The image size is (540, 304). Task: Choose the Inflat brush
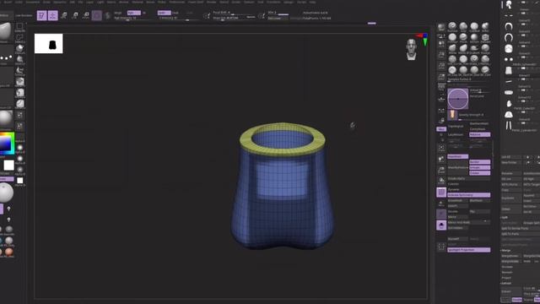(x=485, y=26)
